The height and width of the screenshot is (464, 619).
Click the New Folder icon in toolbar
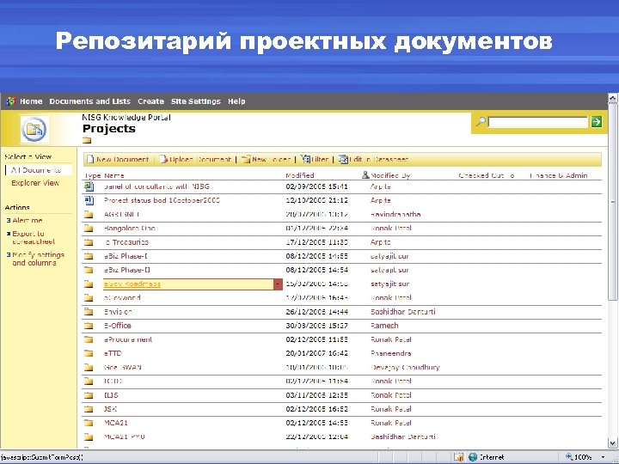[x=246, y=160]
